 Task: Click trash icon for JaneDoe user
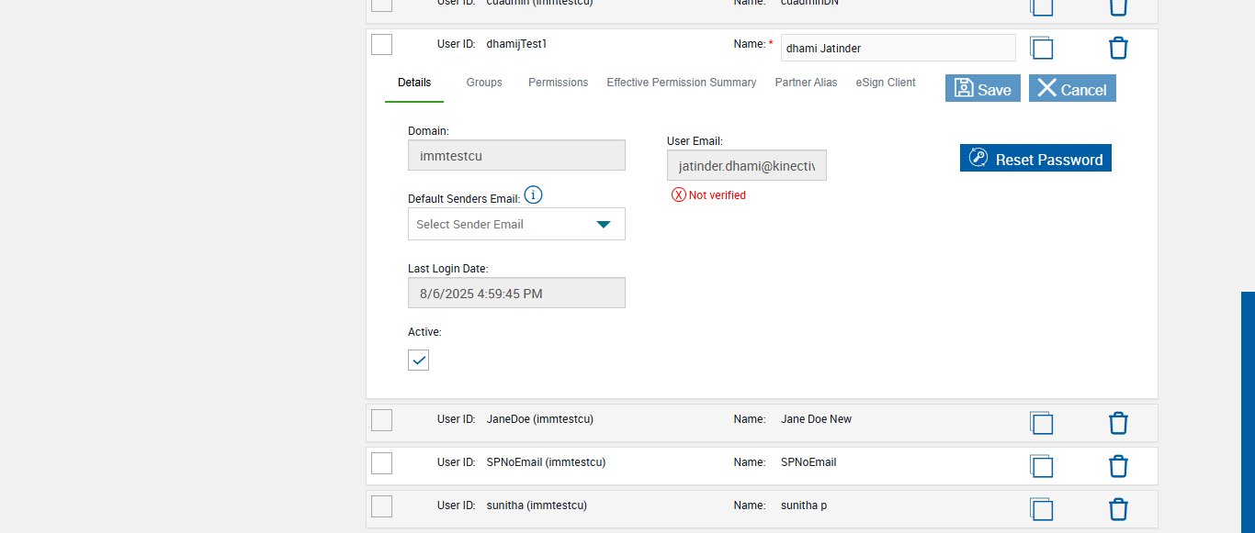(1118, 423)
